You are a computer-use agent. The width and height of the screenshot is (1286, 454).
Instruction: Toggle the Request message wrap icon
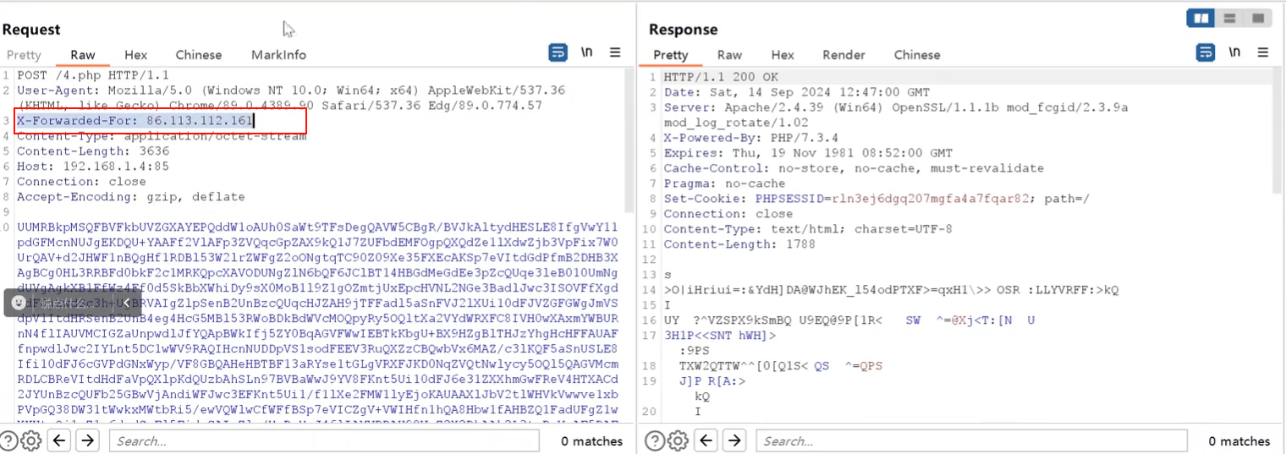click(x=558, y=53)
